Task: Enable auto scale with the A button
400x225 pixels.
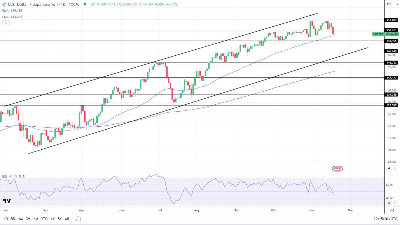Action: click(x=388, y=168)
